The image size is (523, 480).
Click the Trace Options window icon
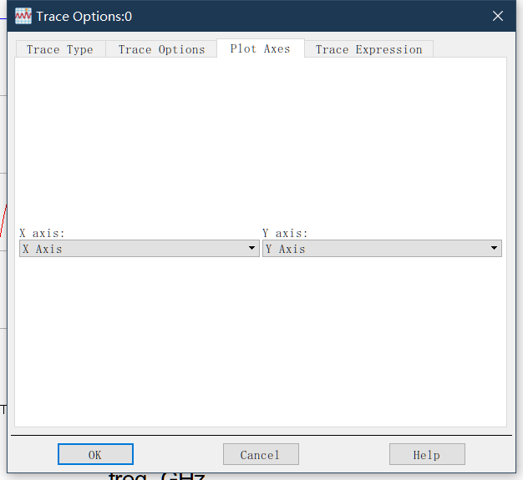tap(23, 16)
